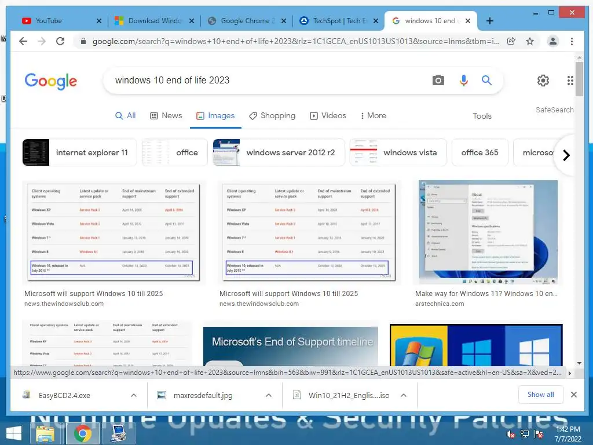
Task: Click the Google logo
Action: (51, 81)
